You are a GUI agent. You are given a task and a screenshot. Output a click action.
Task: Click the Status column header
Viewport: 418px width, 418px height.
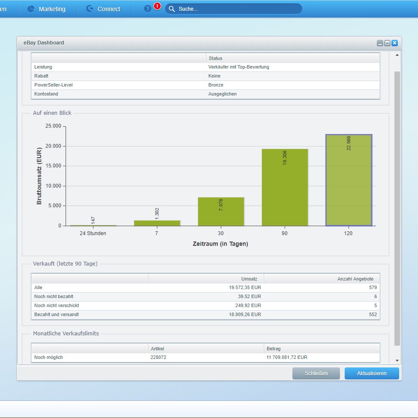click(x=292, y=58)
